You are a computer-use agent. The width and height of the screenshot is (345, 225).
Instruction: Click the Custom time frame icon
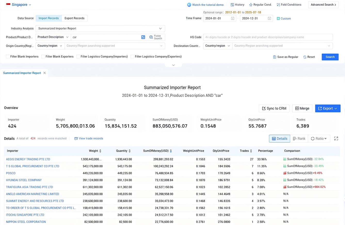pos(278,19)
